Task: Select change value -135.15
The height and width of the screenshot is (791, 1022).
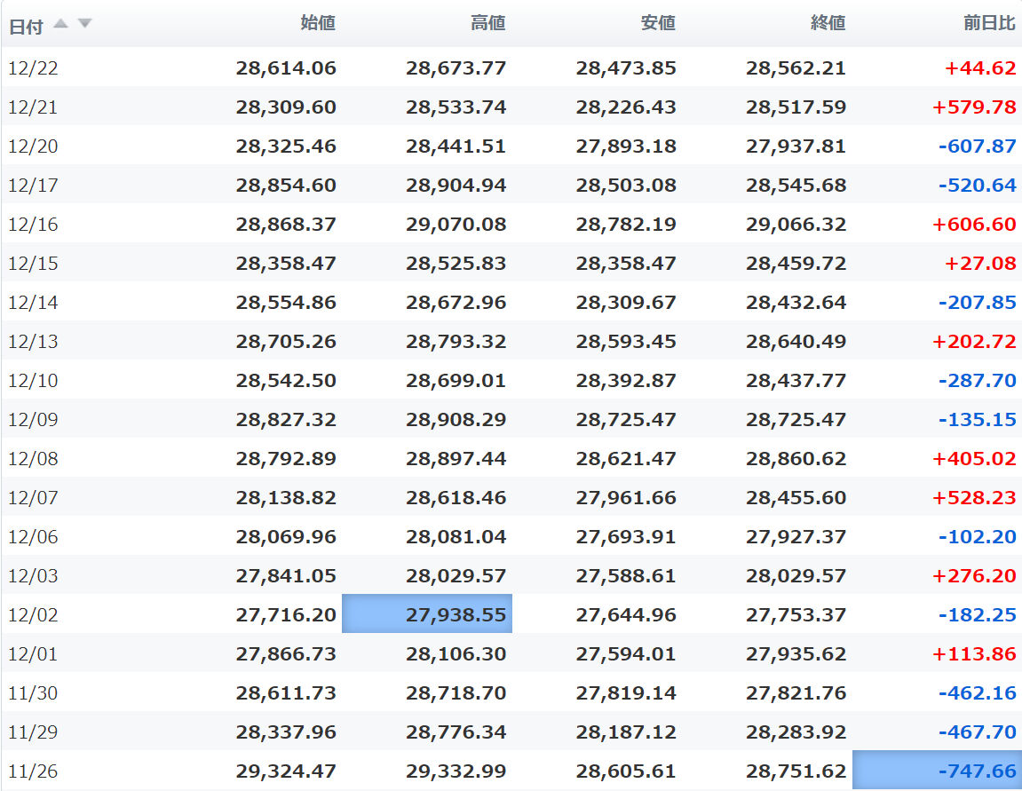Action: (x=978, y=420)
